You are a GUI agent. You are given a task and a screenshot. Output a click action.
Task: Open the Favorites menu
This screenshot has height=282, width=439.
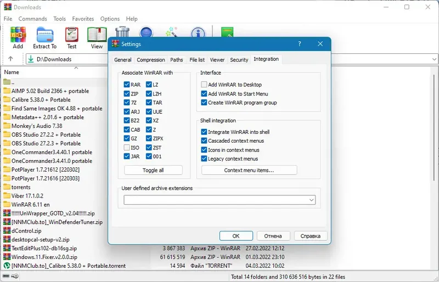[x=83, y=19]
